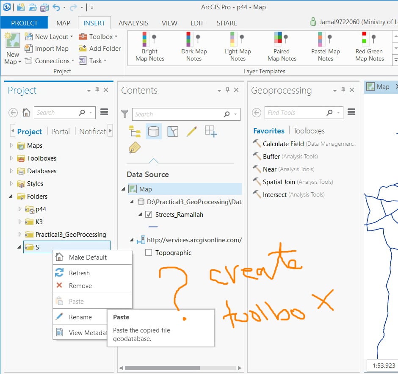Open the VIEW ribbon tab

[169, 23]
